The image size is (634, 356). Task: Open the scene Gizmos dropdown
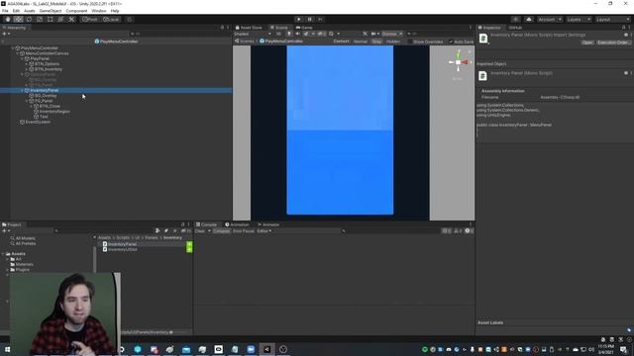(392, 34)
